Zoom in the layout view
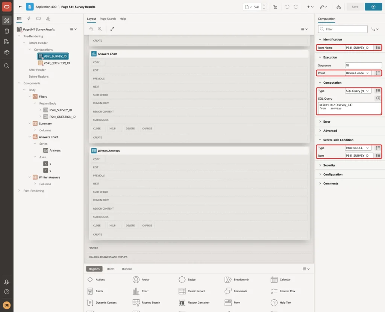This screenshot has height=312, width=385. (100, 29)
